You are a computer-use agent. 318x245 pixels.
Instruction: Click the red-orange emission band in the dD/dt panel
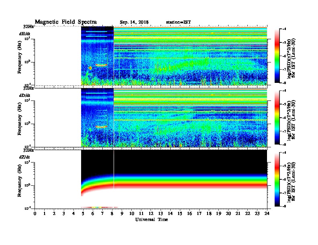(x=101, y=127)
